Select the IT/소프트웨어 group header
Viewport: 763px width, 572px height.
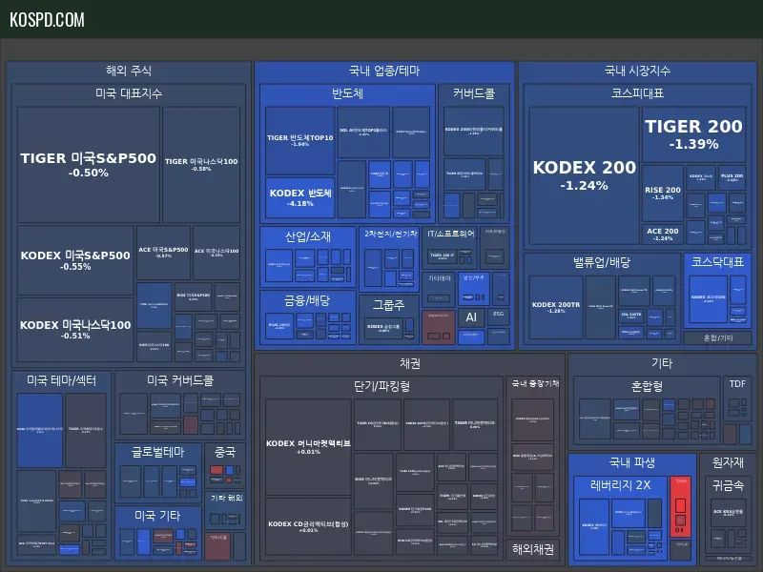450,234
